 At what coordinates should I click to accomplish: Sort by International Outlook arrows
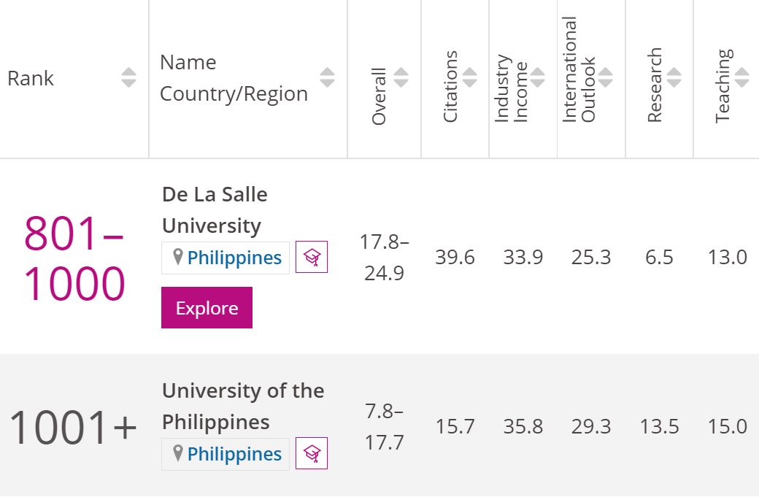[x=605, y=77]
